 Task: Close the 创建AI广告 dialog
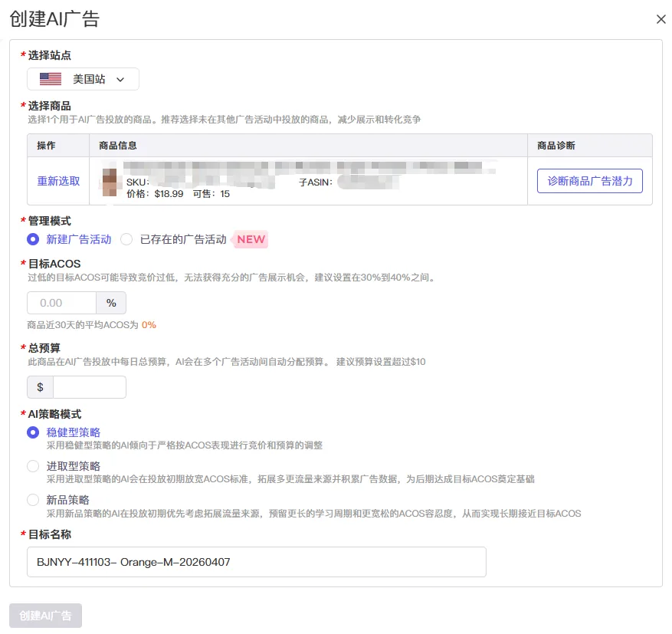tap(661, 19)
